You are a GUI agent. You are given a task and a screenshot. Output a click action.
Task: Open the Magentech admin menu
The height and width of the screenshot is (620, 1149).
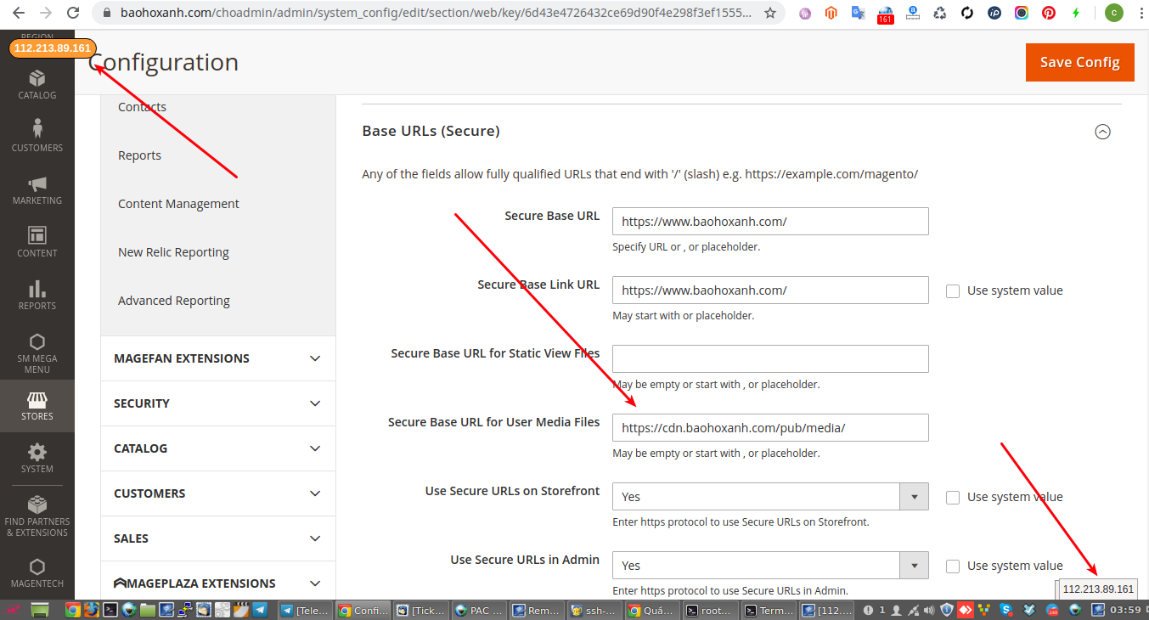(x=37, y=573)
